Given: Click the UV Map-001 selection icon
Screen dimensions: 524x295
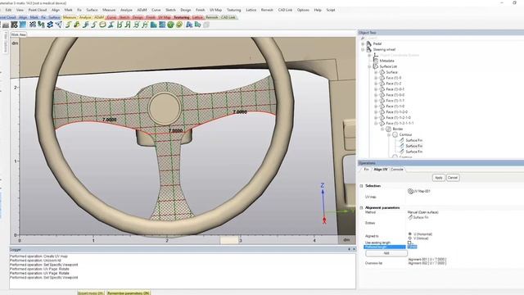Looking at the screenshot, I should pos(410,191).
